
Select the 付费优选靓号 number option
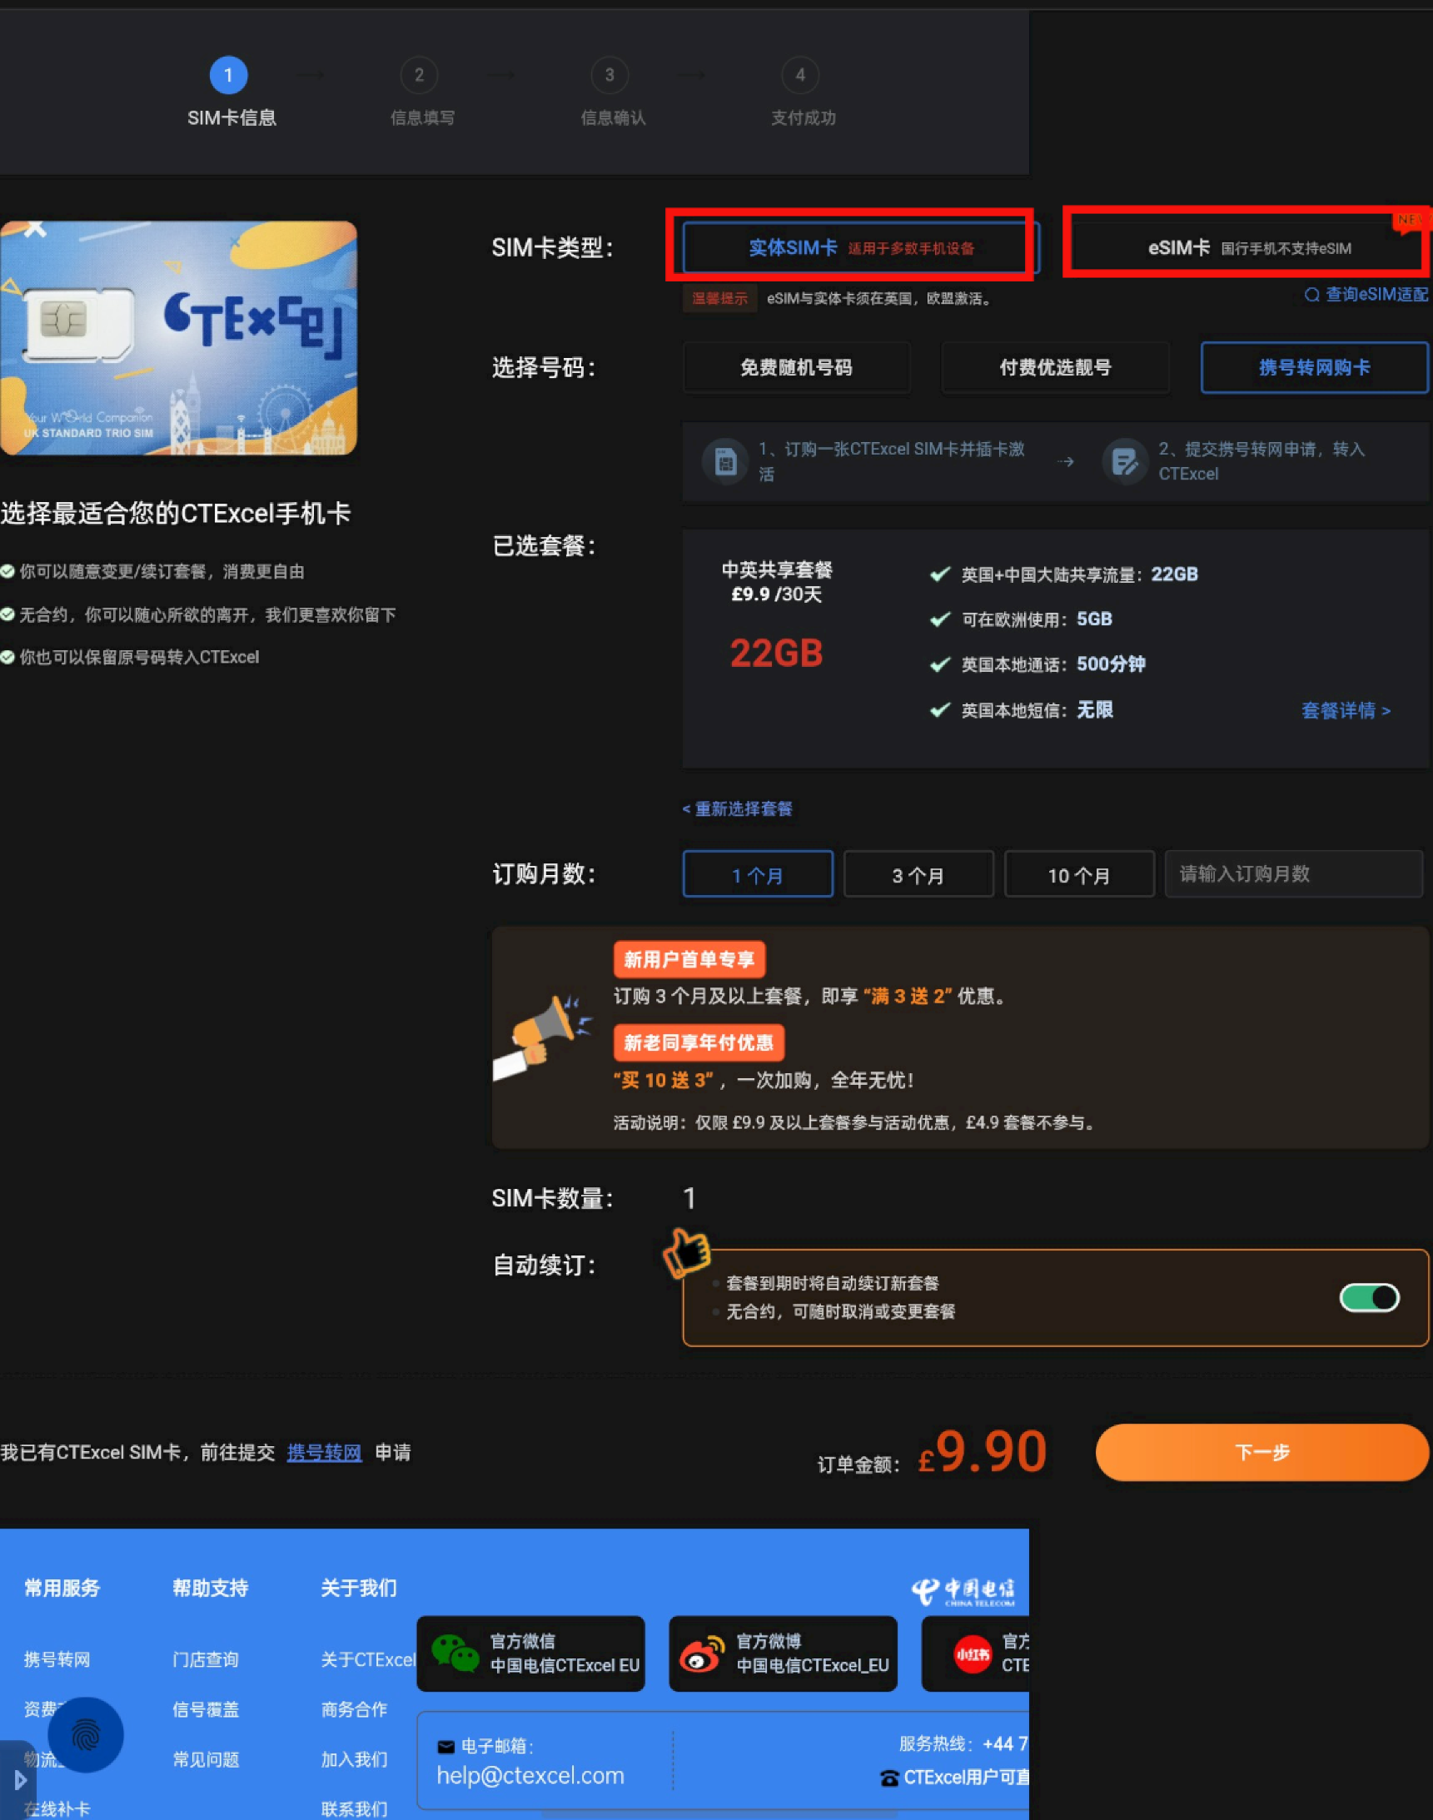tap(1054, 367)
